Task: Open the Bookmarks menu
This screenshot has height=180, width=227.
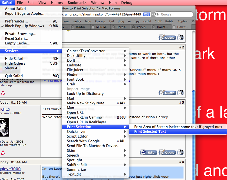Action: pyautogui.click(x=77, y=3)
